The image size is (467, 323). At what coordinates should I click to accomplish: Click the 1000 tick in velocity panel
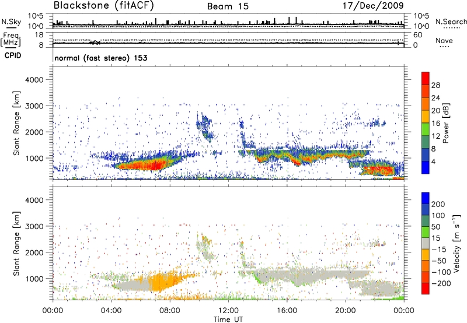[34, 279]
